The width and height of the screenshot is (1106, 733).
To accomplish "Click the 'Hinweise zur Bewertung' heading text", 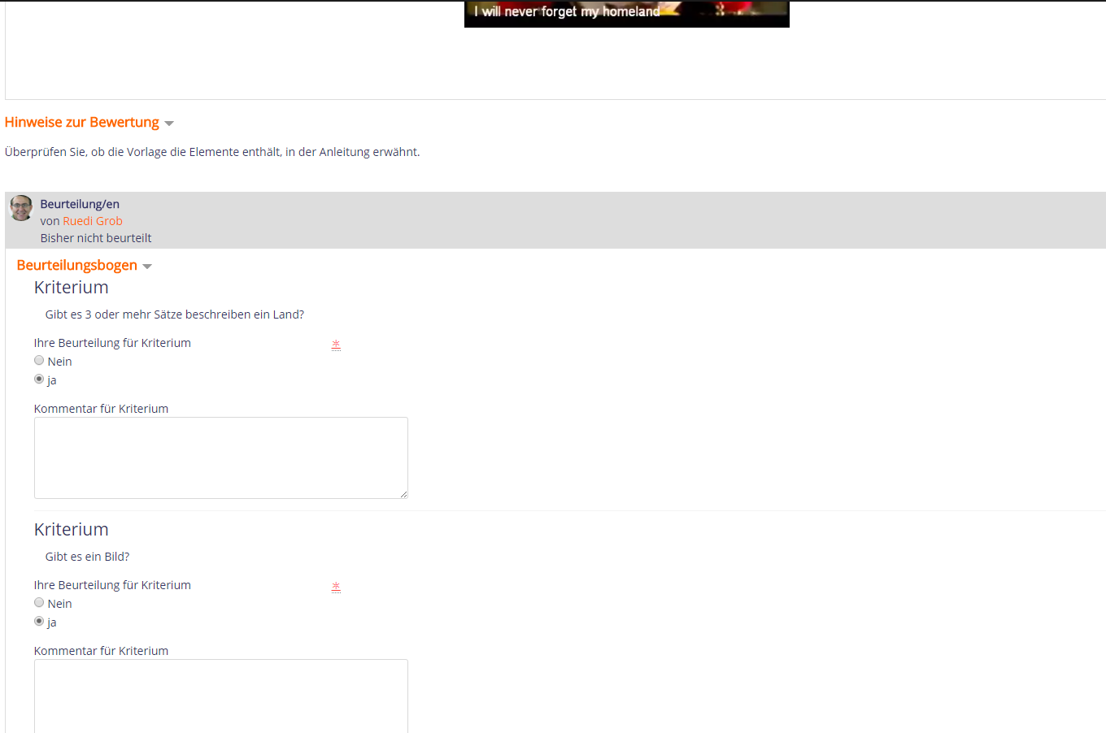I will tap(82, 122).
